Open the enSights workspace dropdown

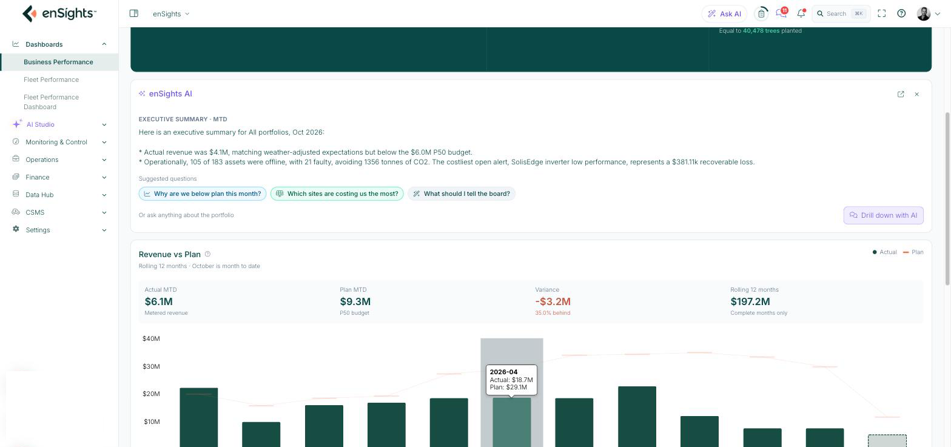pyautogui.click(x=171, y=13)
